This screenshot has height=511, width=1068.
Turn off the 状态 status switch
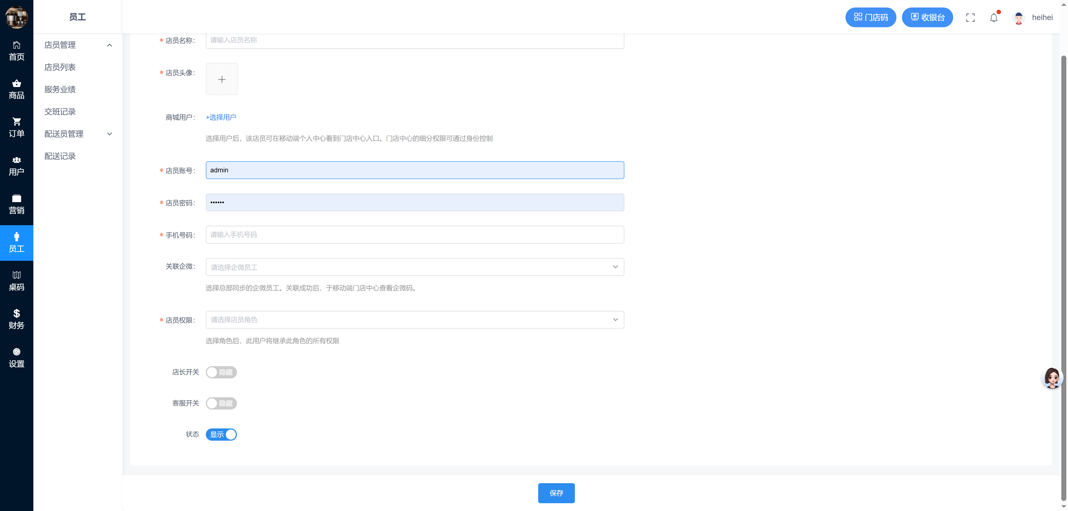[x=221, y=434]
